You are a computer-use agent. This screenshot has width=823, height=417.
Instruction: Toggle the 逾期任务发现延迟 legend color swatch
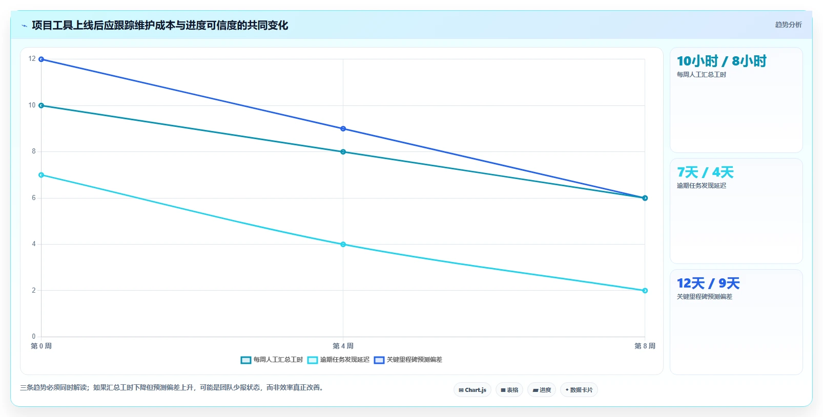313,360
